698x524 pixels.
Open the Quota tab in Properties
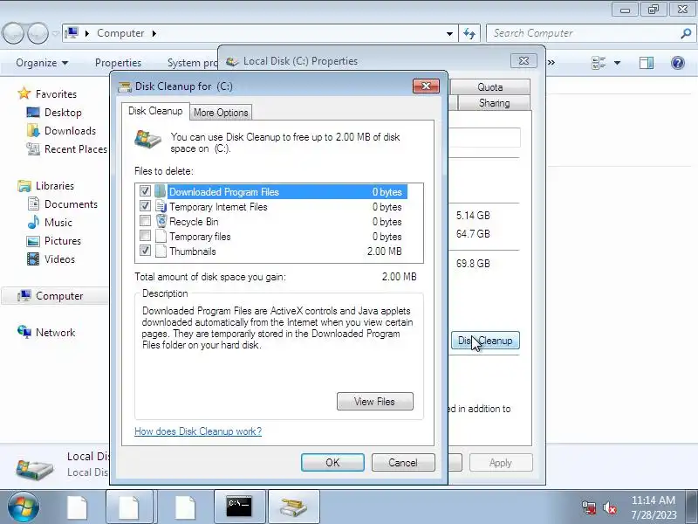pyautogui.click(x=490, y=86)
